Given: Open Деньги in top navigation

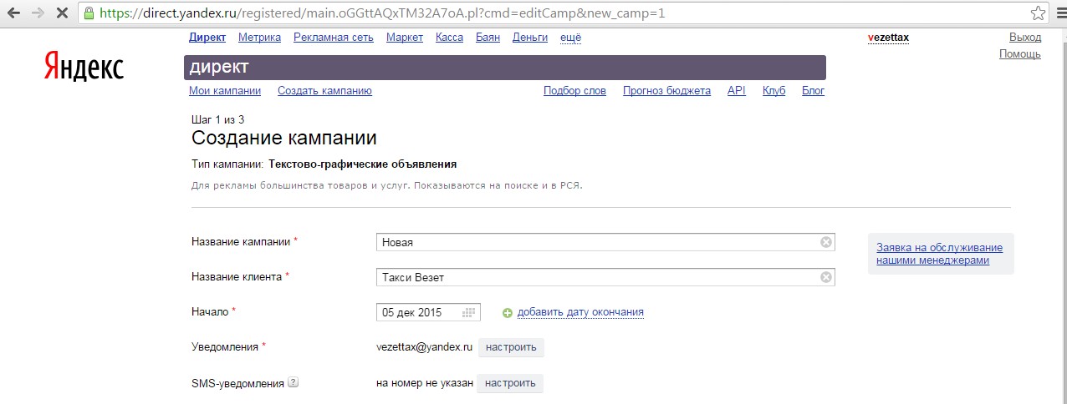Looking at the screenshot, I should 530,38.
